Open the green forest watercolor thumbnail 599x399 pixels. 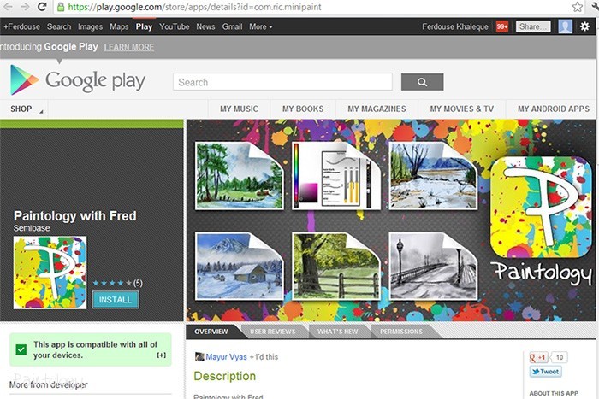[240, 175]
